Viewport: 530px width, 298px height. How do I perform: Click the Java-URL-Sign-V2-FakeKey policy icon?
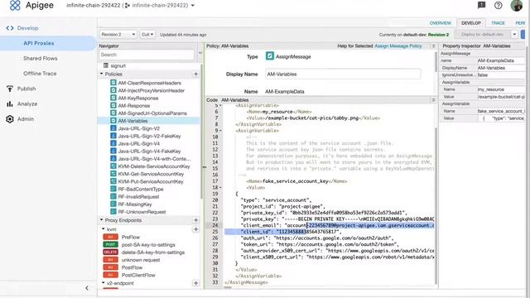[113, 136]
